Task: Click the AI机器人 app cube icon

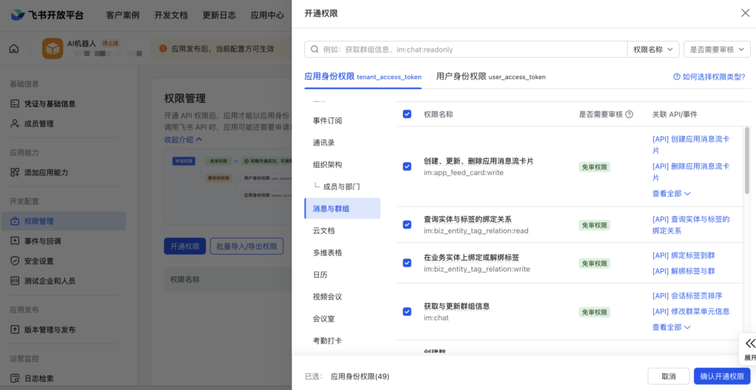Action: click(x=52, y=49)
